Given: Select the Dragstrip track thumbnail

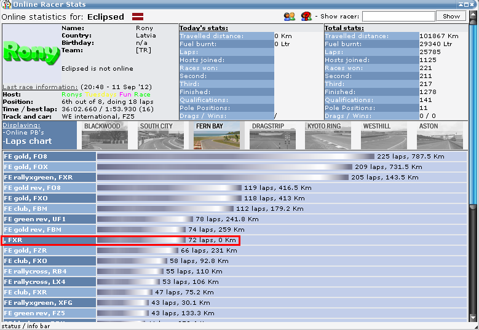Looking at the screenshot, I should click(x=272, y=136).
